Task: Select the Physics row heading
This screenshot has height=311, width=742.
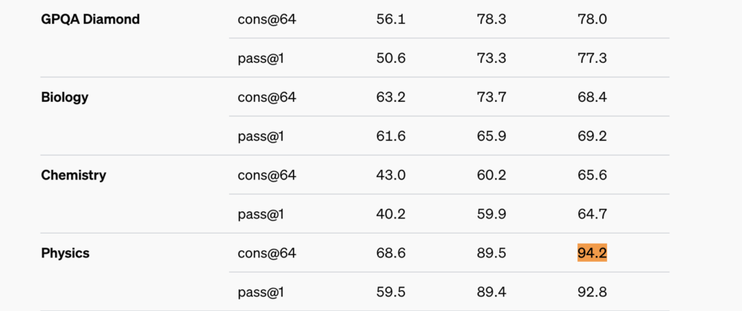Action: pos(65,253)
